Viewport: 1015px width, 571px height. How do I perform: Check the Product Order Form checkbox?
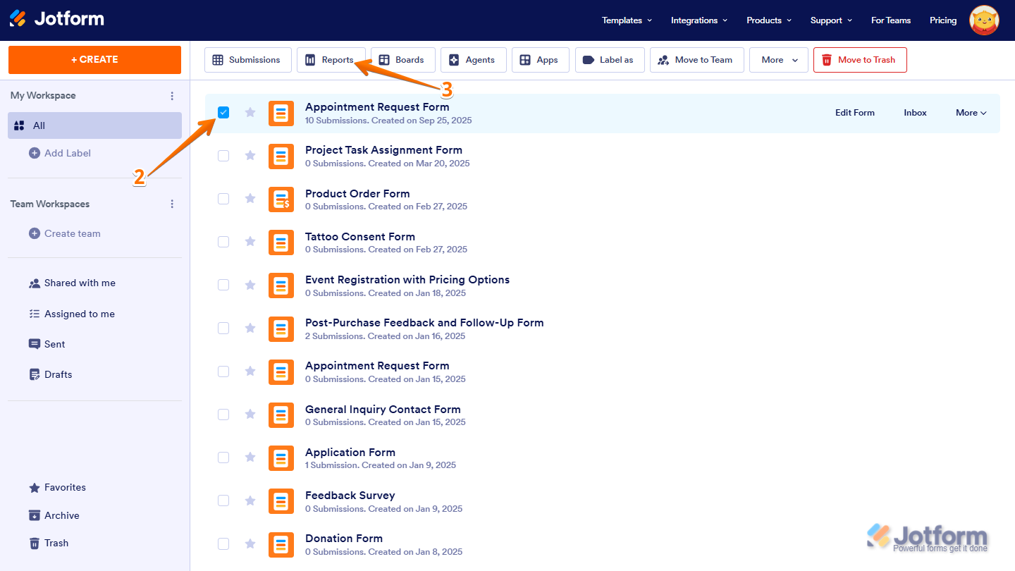(223, 199)
